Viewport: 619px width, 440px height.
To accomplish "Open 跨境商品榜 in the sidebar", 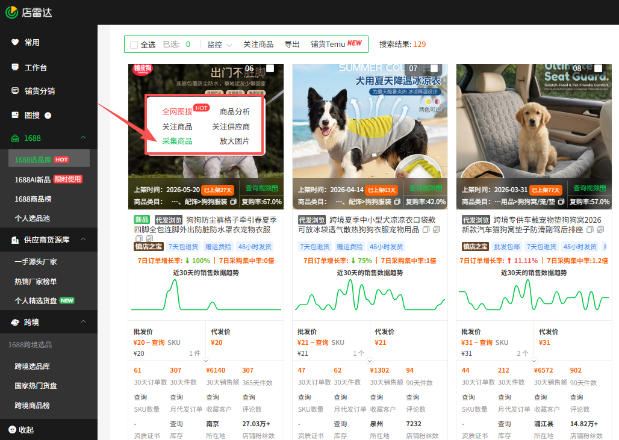I will (32, 405).
